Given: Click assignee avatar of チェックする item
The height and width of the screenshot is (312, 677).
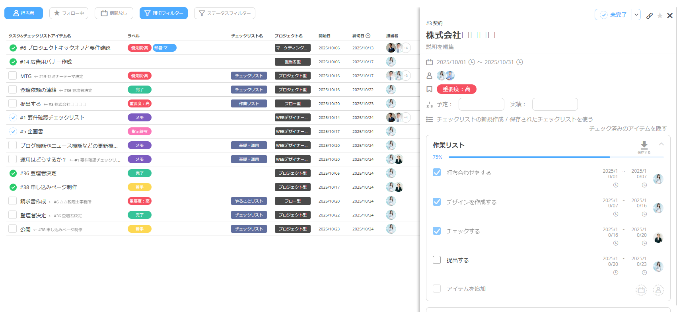Looking at the screenshot, I should [x=658, y=238].
